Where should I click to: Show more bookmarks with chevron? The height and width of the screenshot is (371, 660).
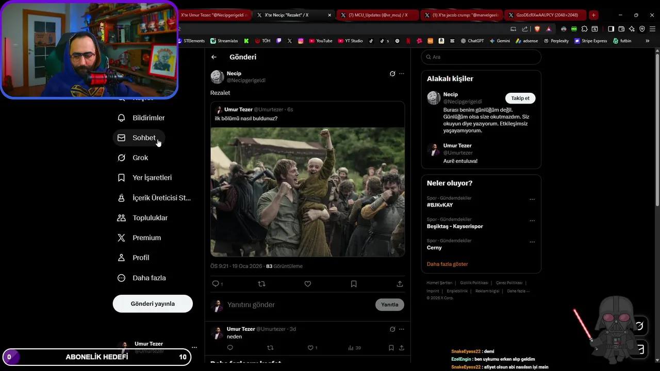coord(648,41)
